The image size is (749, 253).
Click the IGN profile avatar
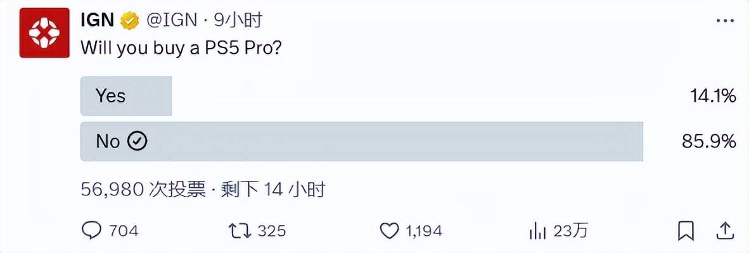(44, 33)
